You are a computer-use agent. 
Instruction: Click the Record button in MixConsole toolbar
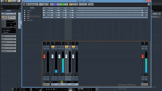pos(66,5)
